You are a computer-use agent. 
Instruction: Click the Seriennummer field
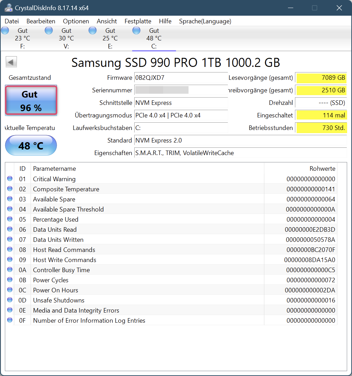[x=181, y=90]
